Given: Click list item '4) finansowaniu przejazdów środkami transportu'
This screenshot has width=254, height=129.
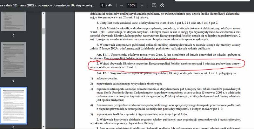Looking at the screenshot, I should click(x=165, y=107).
